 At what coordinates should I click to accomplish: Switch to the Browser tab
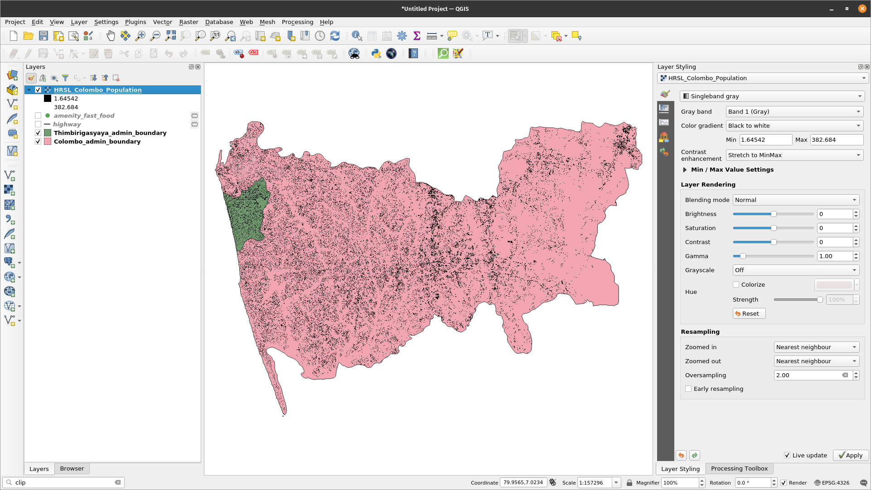72,468
